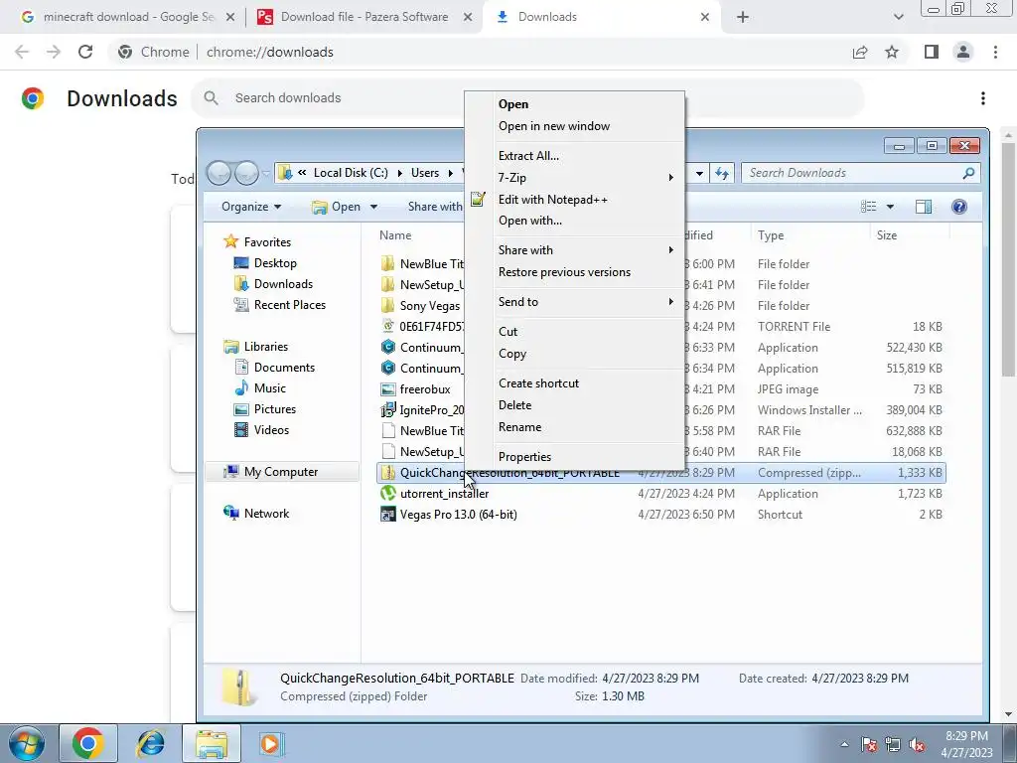Click the Chrome share page icon
Image resolution: width=1017 pixels, height=763 pixels.
pyautogui.click(x=860, y=52)
